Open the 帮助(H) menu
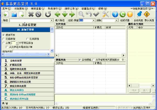This screenshot has height=110, width=157. click(103, 9)
